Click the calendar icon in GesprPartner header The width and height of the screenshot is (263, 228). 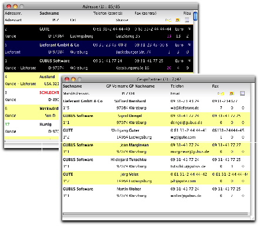(232, 93)
